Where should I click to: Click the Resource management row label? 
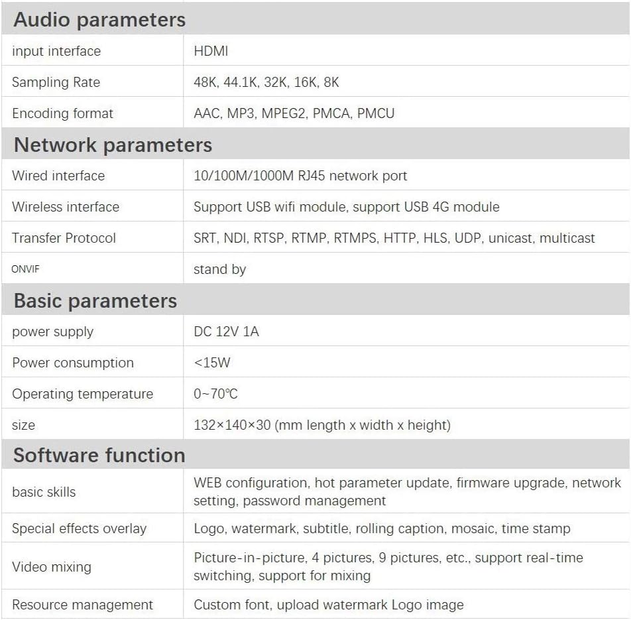tap(82, 605)
